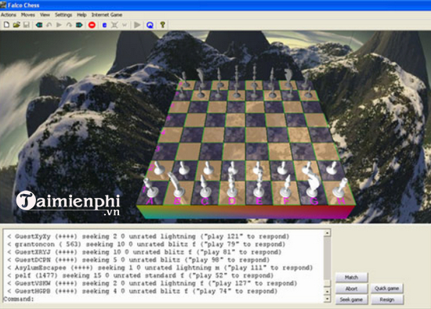The height and width of the screenshot is (309, 431).
Task: Click the GuestXRYJ seeking blitz line
Action: [144, 252]
